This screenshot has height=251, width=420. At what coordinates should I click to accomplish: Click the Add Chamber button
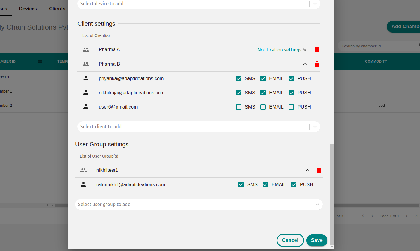[404, 27]
